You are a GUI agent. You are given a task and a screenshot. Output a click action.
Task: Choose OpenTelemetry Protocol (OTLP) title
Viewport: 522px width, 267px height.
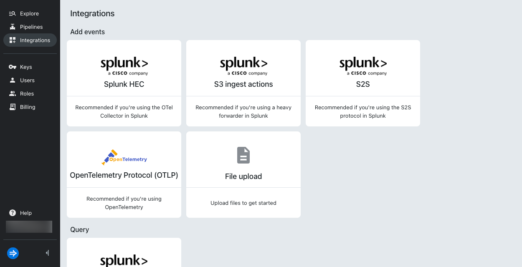pos(124,175)
